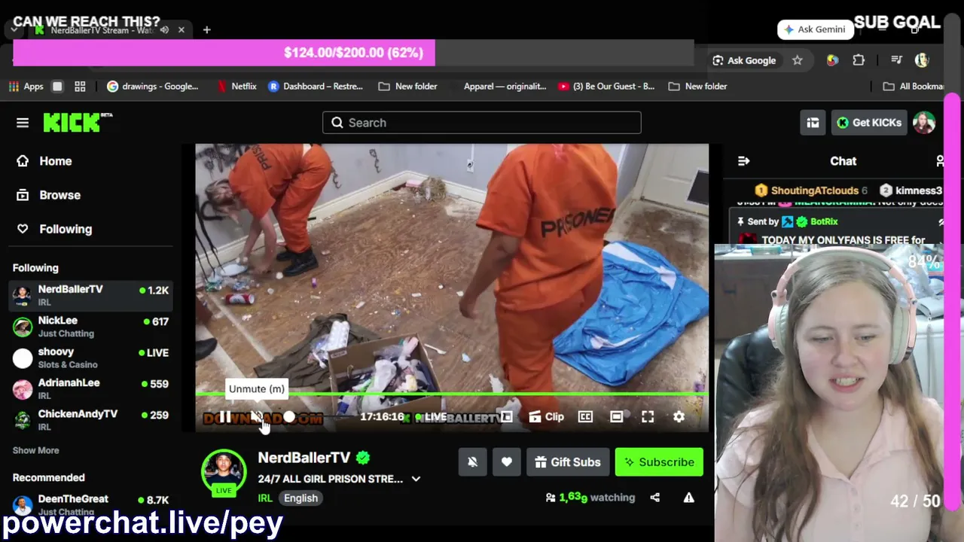Screen dimensions: 964x542
Task: Toggle the follow heart button for NerdBallerTV
Action: (x=506, y=462)
